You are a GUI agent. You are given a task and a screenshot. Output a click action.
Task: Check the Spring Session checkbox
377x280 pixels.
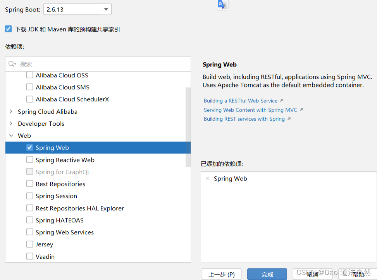(29, 196)
